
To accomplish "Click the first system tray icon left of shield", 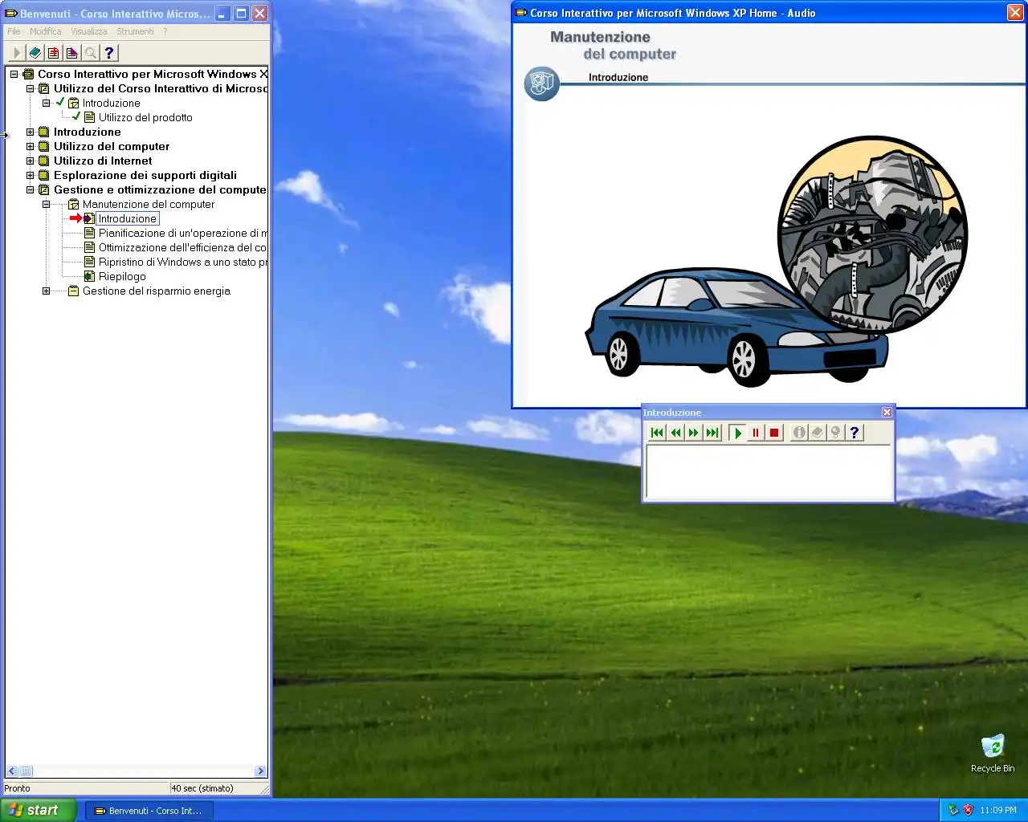I will click(953, 810).
